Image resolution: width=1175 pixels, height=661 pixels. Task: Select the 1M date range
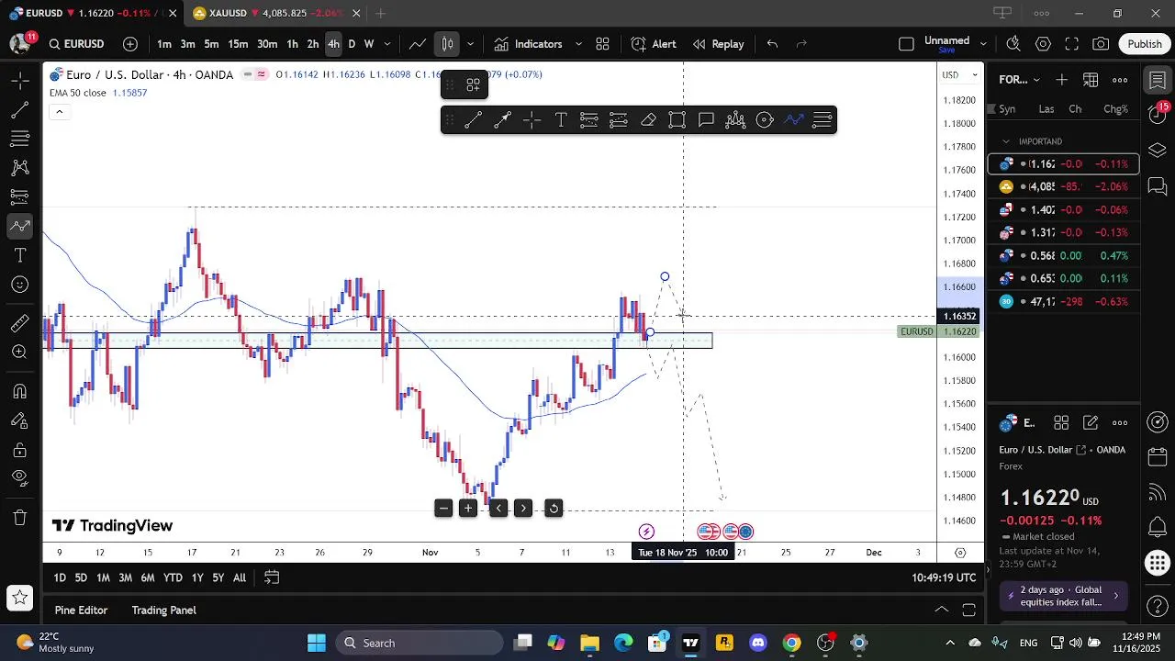coord(103,577)
